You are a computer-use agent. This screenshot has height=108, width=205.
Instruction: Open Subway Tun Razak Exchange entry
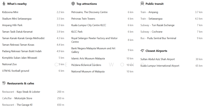click(157, 25)
